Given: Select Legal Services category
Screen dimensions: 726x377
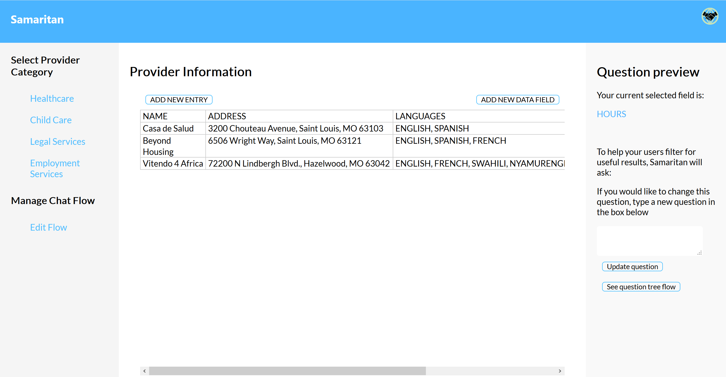Looking at the screenshot, I should tap(58, 141).
